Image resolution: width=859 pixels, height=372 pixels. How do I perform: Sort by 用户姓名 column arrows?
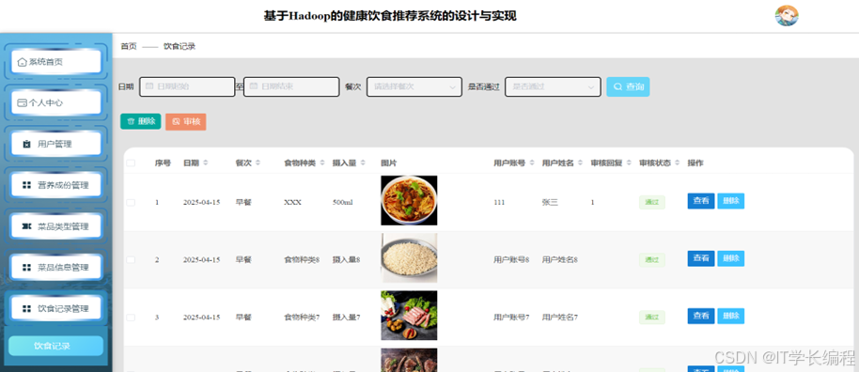[581, 163]
